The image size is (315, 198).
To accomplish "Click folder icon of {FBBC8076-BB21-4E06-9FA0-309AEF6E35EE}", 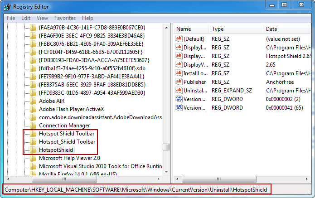I will (33, 44).
